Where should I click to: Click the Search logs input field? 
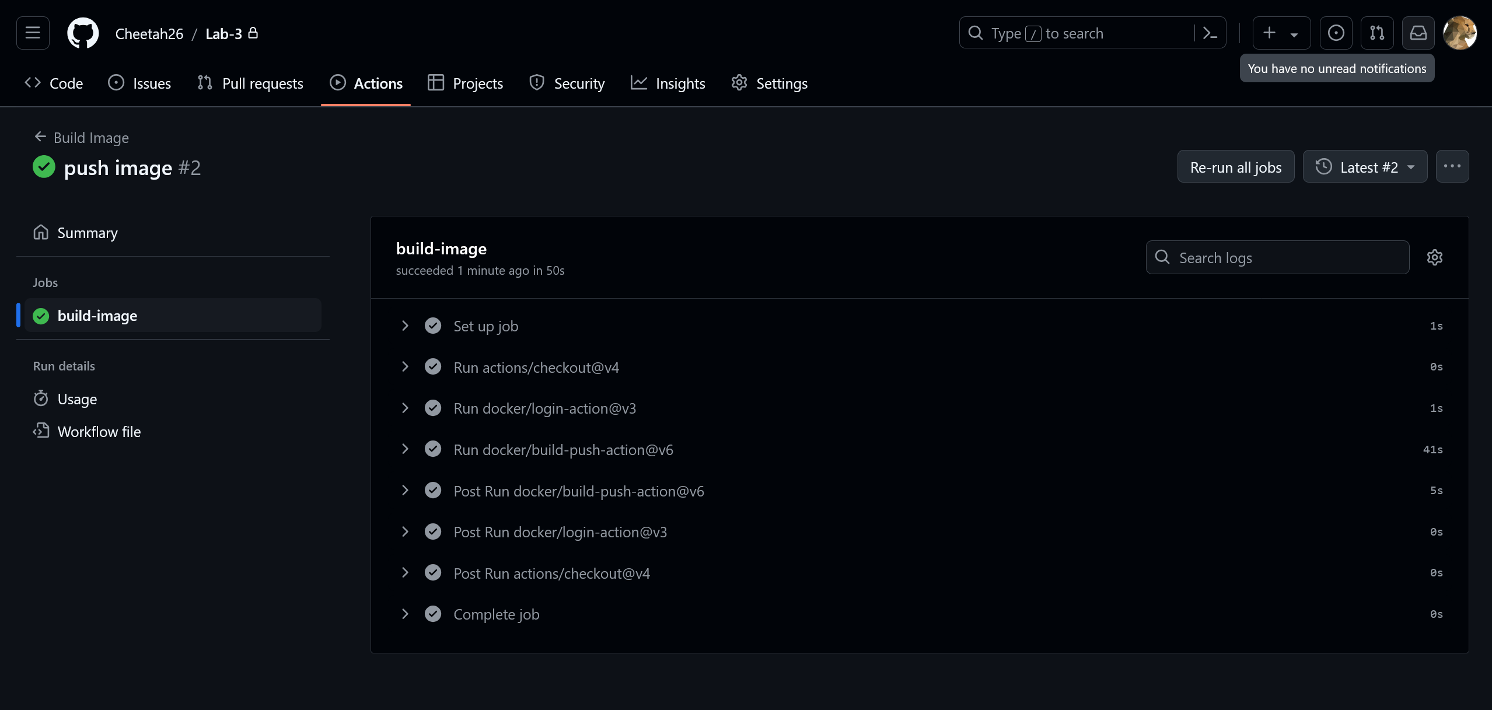[1278, 257]
